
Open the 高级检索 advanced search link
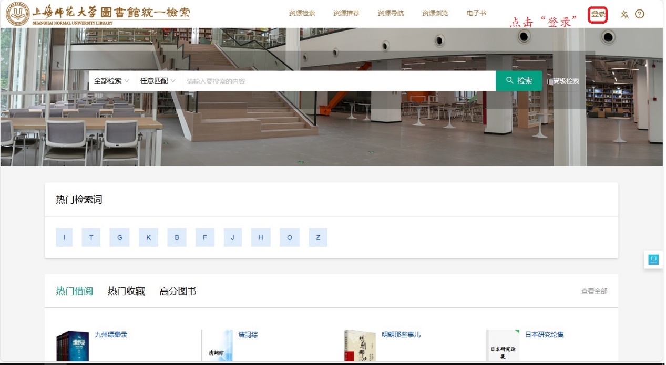[x=566, y=81]
